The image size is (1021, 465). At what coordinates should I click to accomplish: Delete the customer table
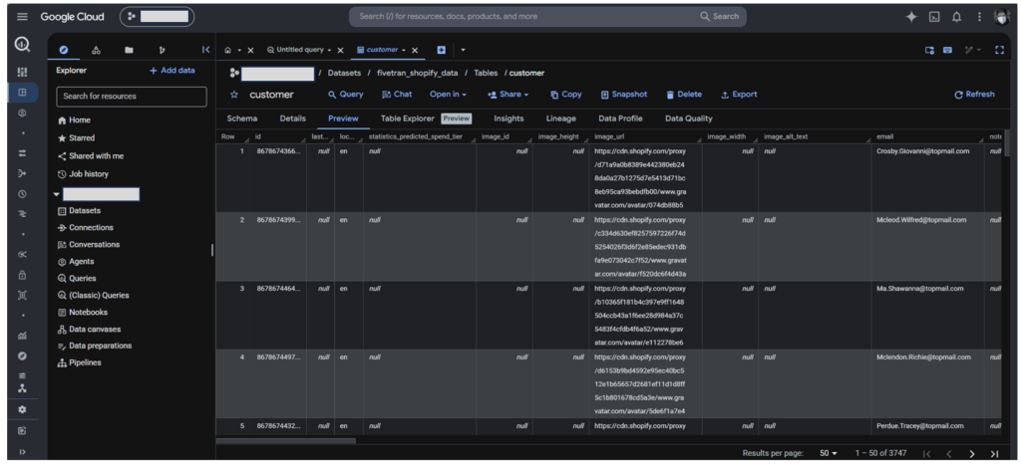click(x=684, y=95)
